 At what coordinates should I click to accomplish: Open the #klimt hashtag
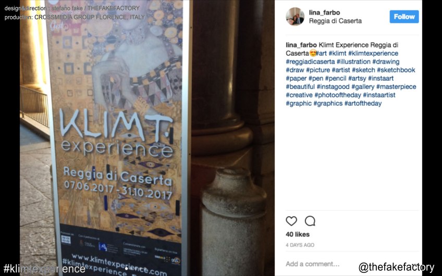click(x=337, y=53)
